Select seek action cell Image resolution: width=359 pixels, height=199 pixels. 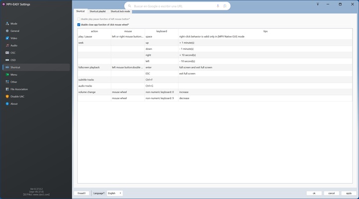tap(94, 43)
